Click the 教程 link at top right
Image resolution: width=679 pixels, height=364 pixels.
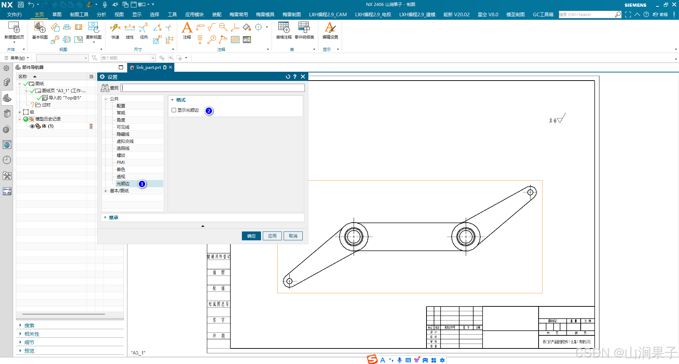(x=661, y=14)
